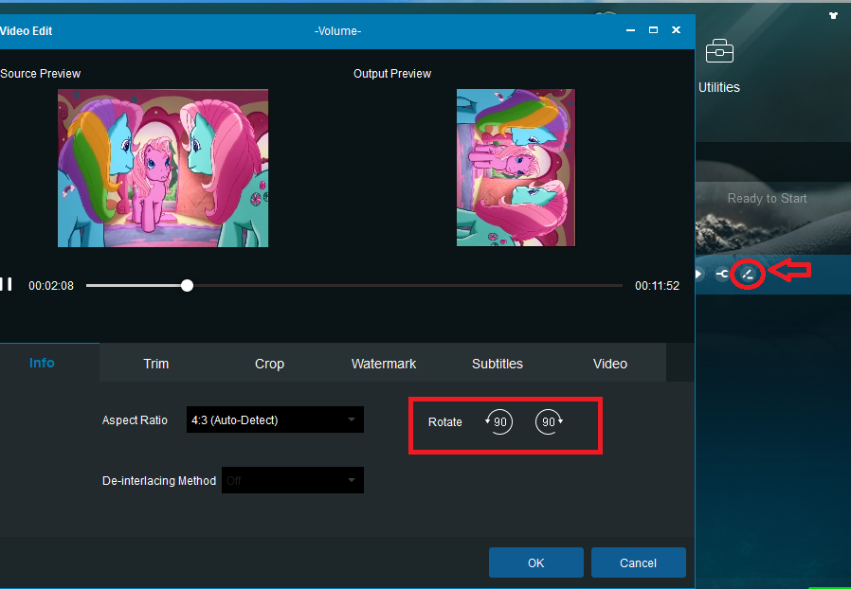
Task: Go to the Crop tab
Action: tap(270, 364)
